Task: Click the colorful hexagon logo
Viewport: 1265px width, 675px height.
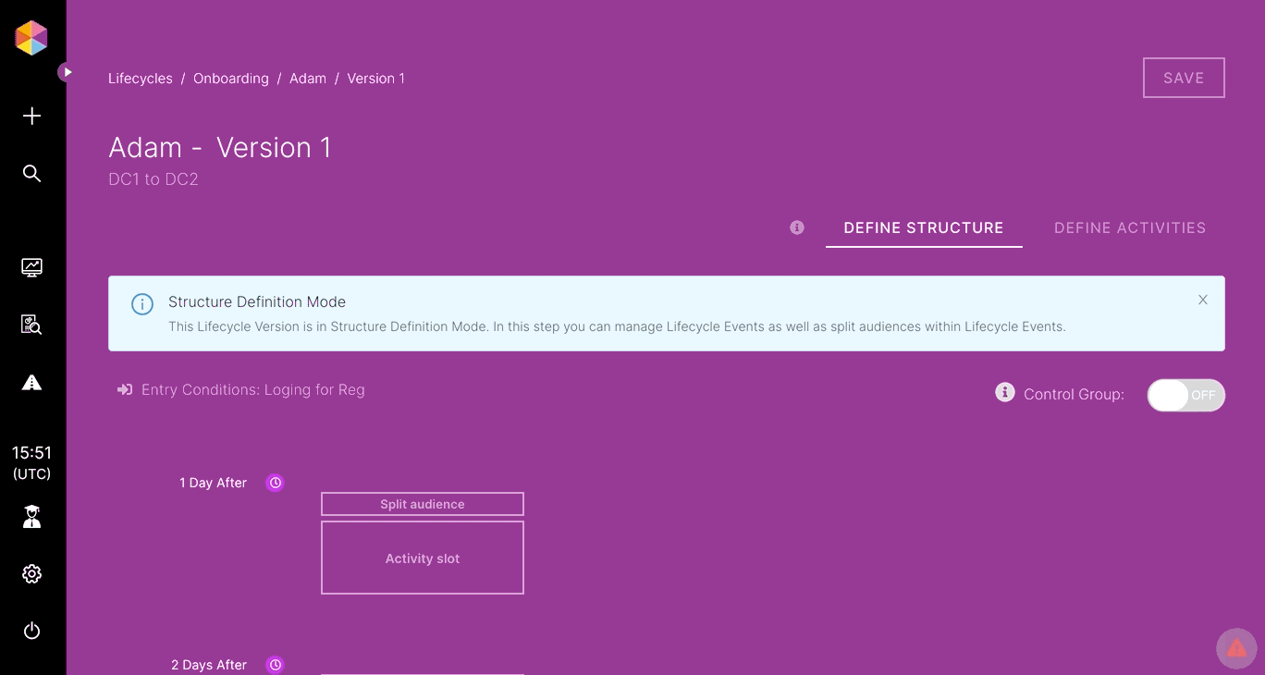Action: [31, 38]
